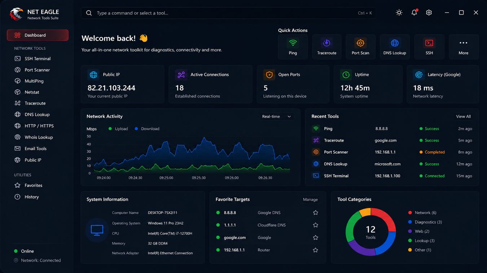Click the Uptime clock icon

[346, 75]
